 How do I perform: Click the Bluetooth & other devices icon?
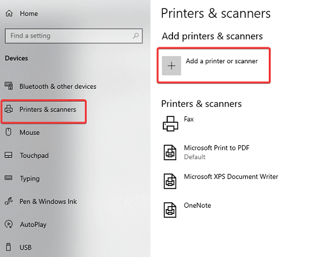pos(9,86)
